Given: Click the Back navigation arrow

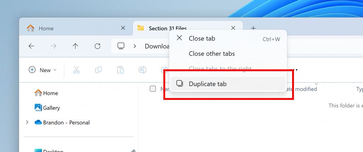Looking at the screenshot, I should (x=31, y=46).
